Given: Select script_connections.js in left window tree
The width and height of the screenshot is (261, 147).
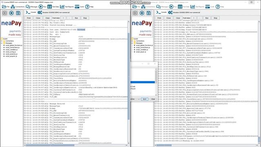Looking at the screenshot, I should click(x=13, y=47).
